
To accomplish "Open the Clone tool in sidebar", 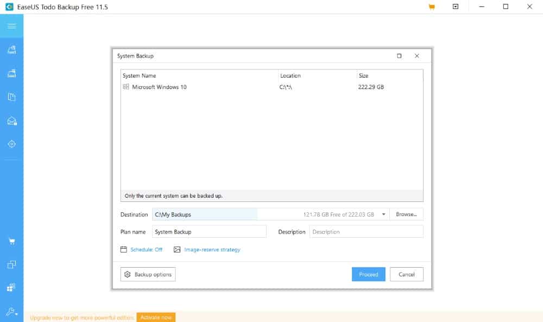I will click(x=11, y=264).
